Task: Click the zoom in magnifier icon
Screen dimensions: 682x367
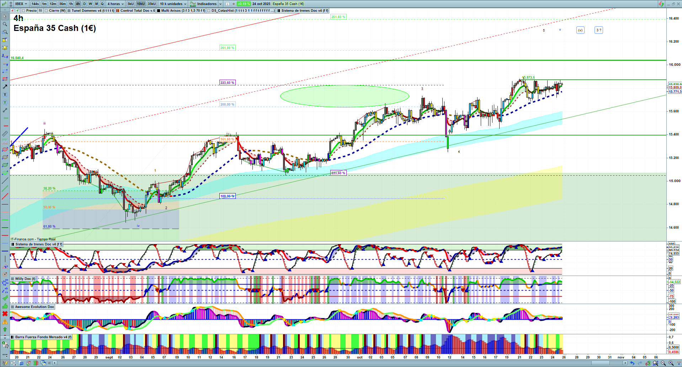Action: point(671,363)
